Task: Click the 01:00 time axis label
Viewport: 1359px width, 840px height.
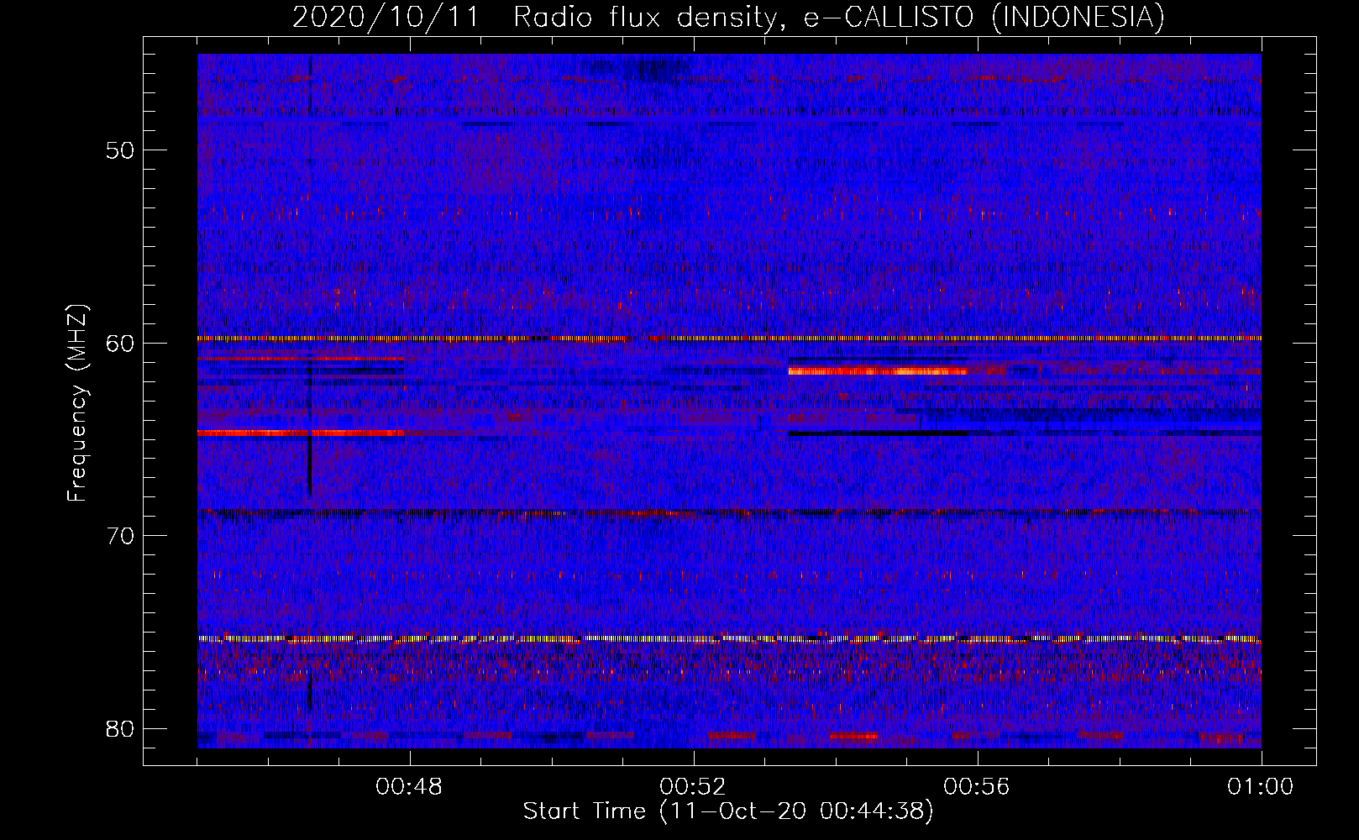Action: point(1261,787)
